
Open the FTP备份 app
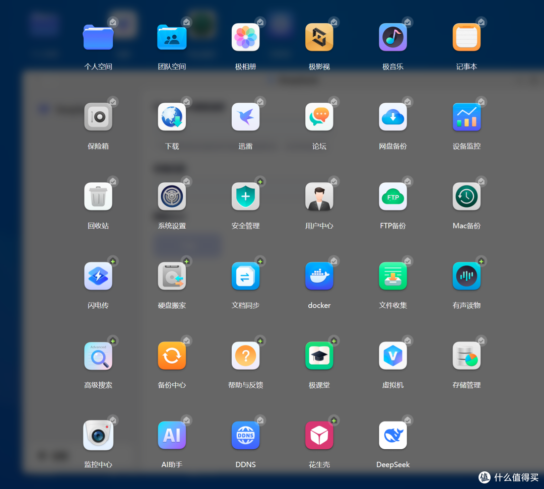[x=393, y=196]
